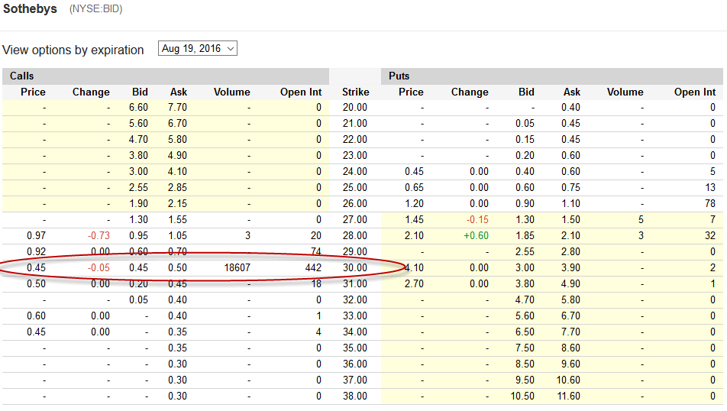
Task: Click the call price 0.60 at strike 33.00
Action: [x=36, y=316]
